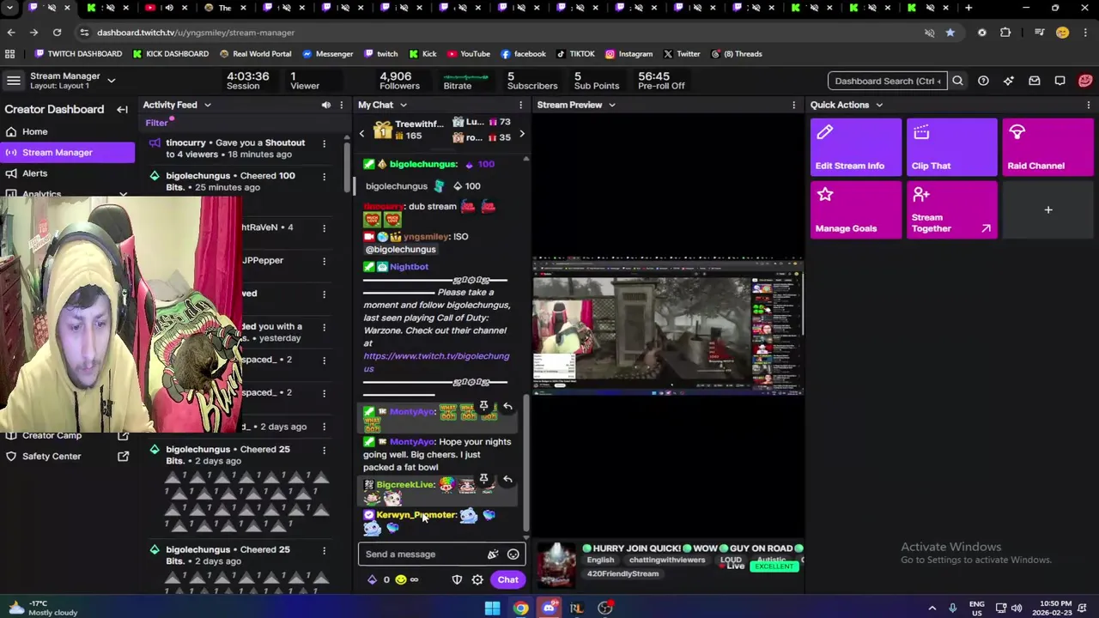Open Chrome from the taskbar
Image resolution: width=1099 pixels, height=618 pixels.
tap(520, 608)
